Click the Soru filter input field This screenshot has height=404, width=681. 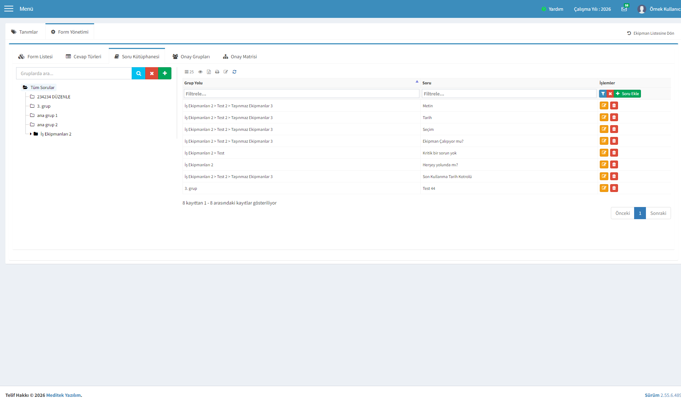509,94
